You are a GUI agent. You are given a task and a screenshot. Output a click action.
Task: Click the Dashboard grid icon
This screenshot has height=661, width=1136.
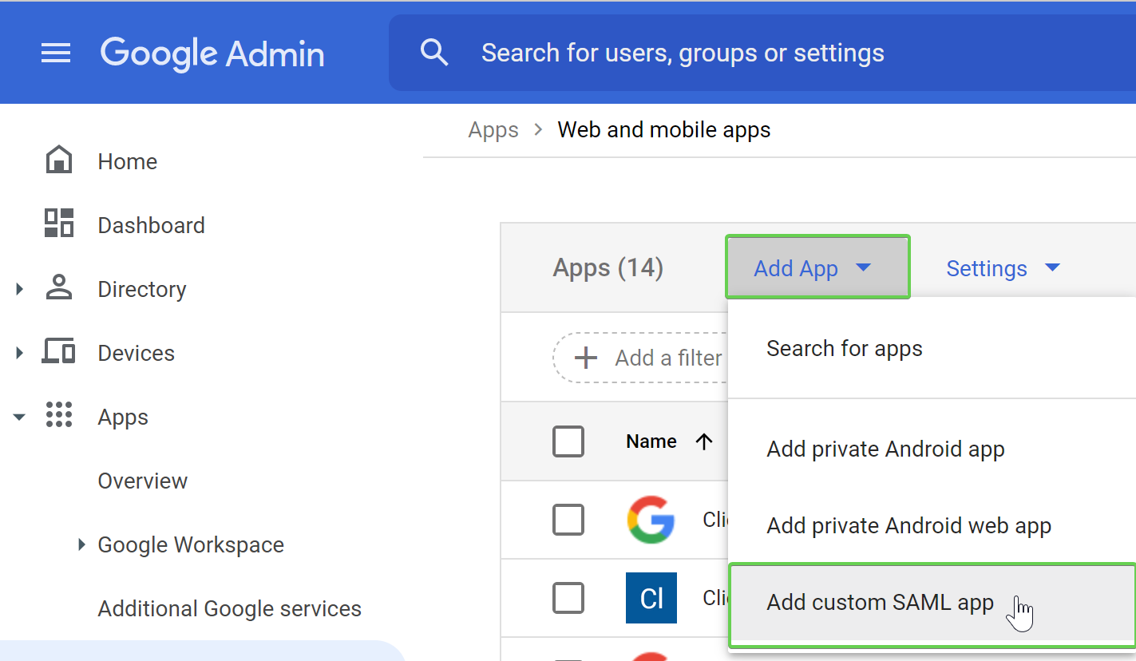59,224
